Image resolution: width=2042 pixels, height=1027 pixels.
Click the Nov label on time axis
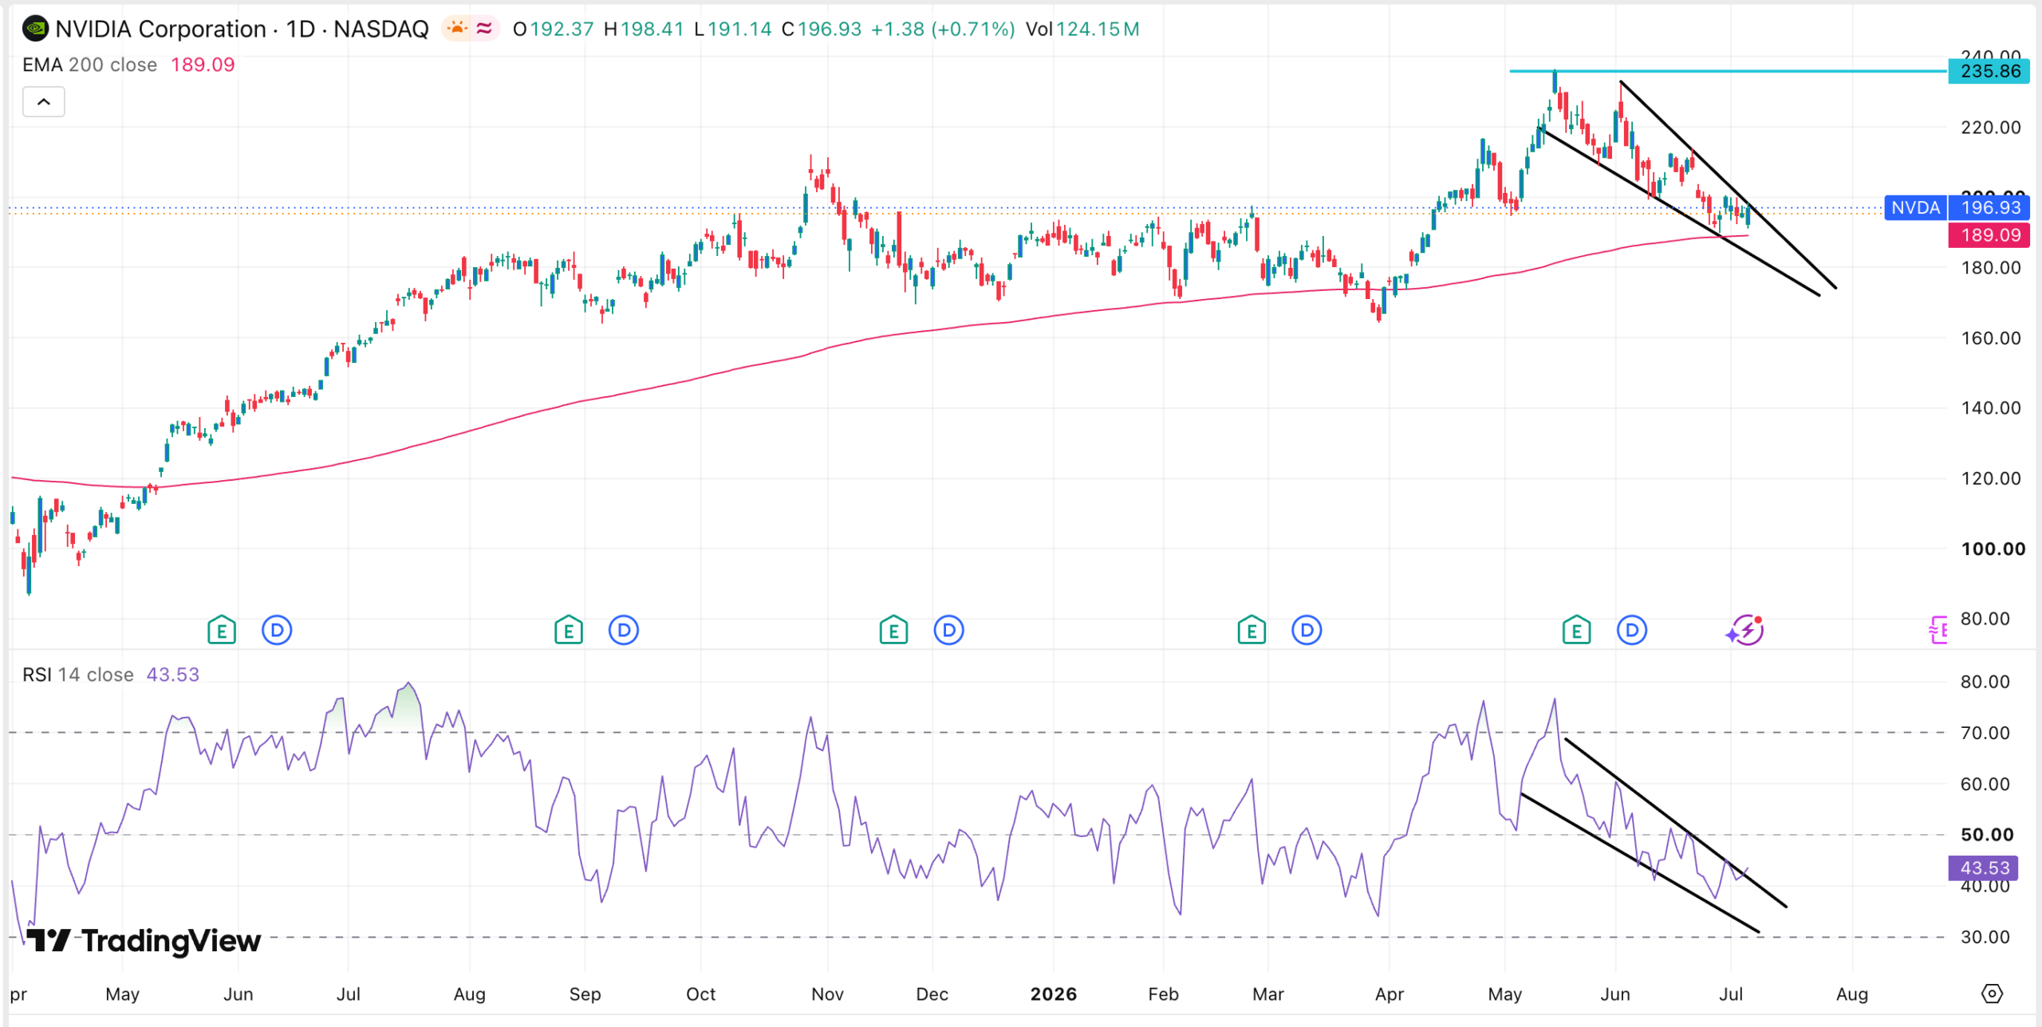827,994
